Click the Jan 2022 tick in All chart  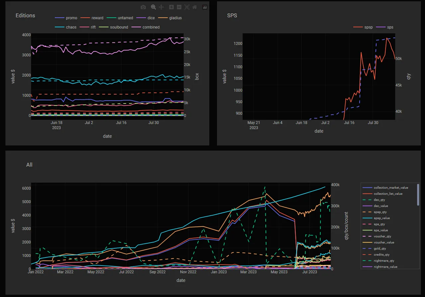(36, 272)
